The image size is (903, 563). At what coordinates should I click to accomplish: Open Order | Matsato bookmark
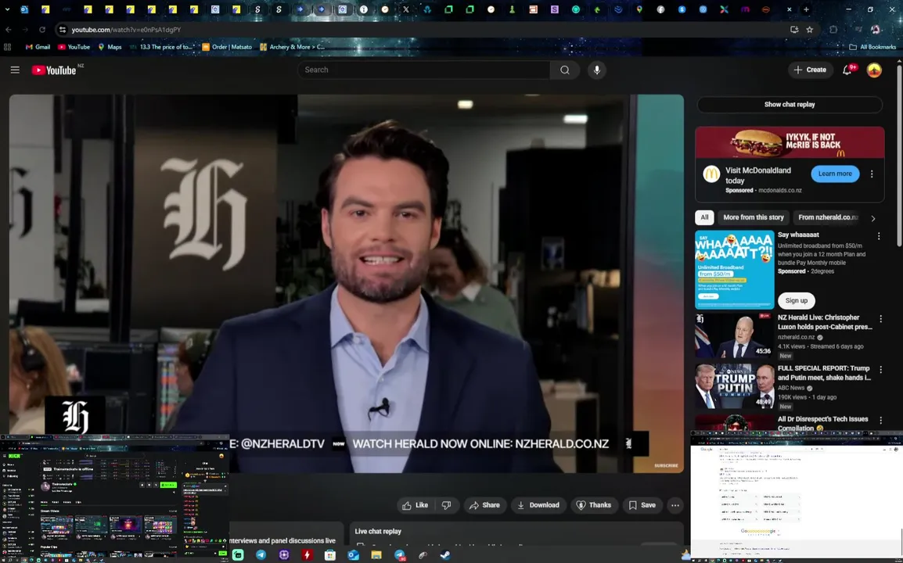pyautogui.click(x=226, y=47)
